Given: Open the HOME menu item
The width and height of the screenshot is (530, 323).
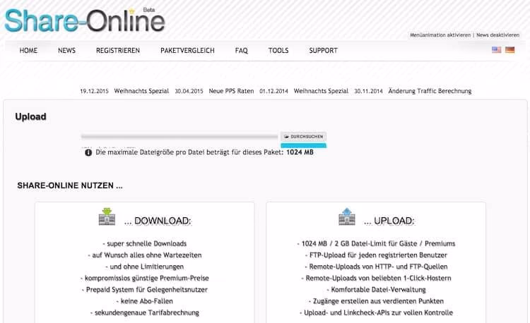Looking at the screenshot, I should tap(29, 51).
